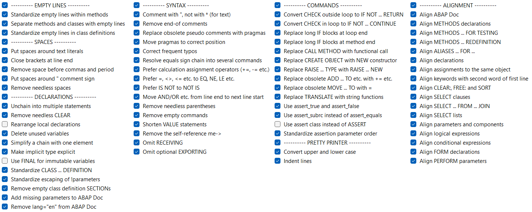Image resolution: width=532 pixels, height=212 pixels.
Task: Turn off Correct frequent typos
Action: coord(137,51)
